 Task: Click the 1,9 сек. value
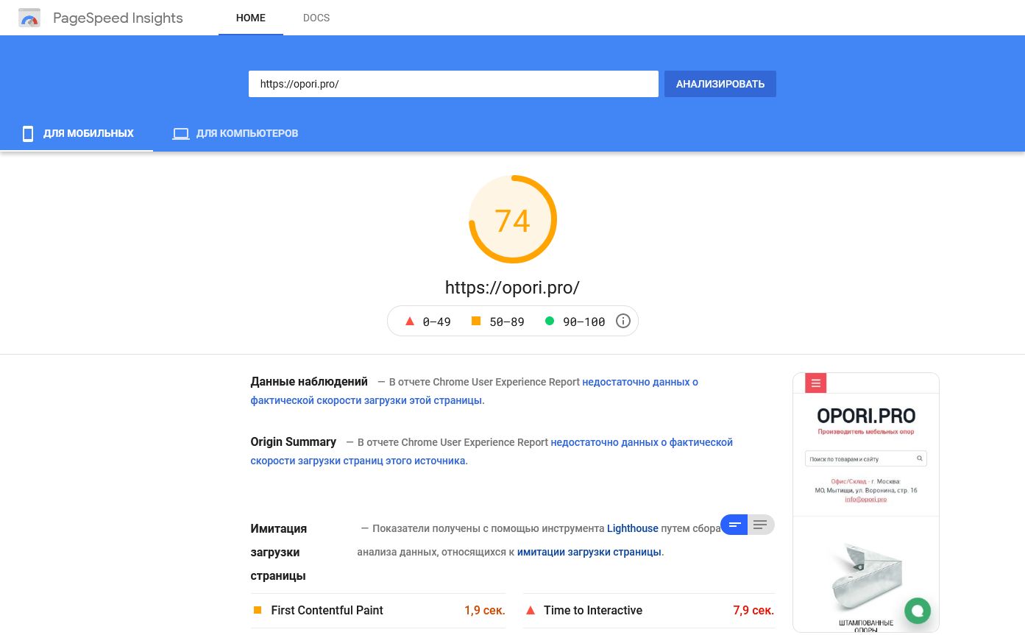485,610
